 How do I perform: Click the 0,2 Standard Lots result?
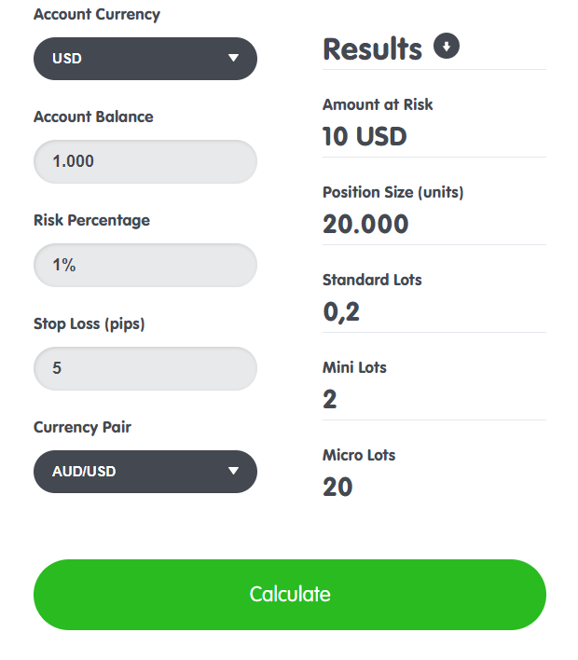[341, 312]
